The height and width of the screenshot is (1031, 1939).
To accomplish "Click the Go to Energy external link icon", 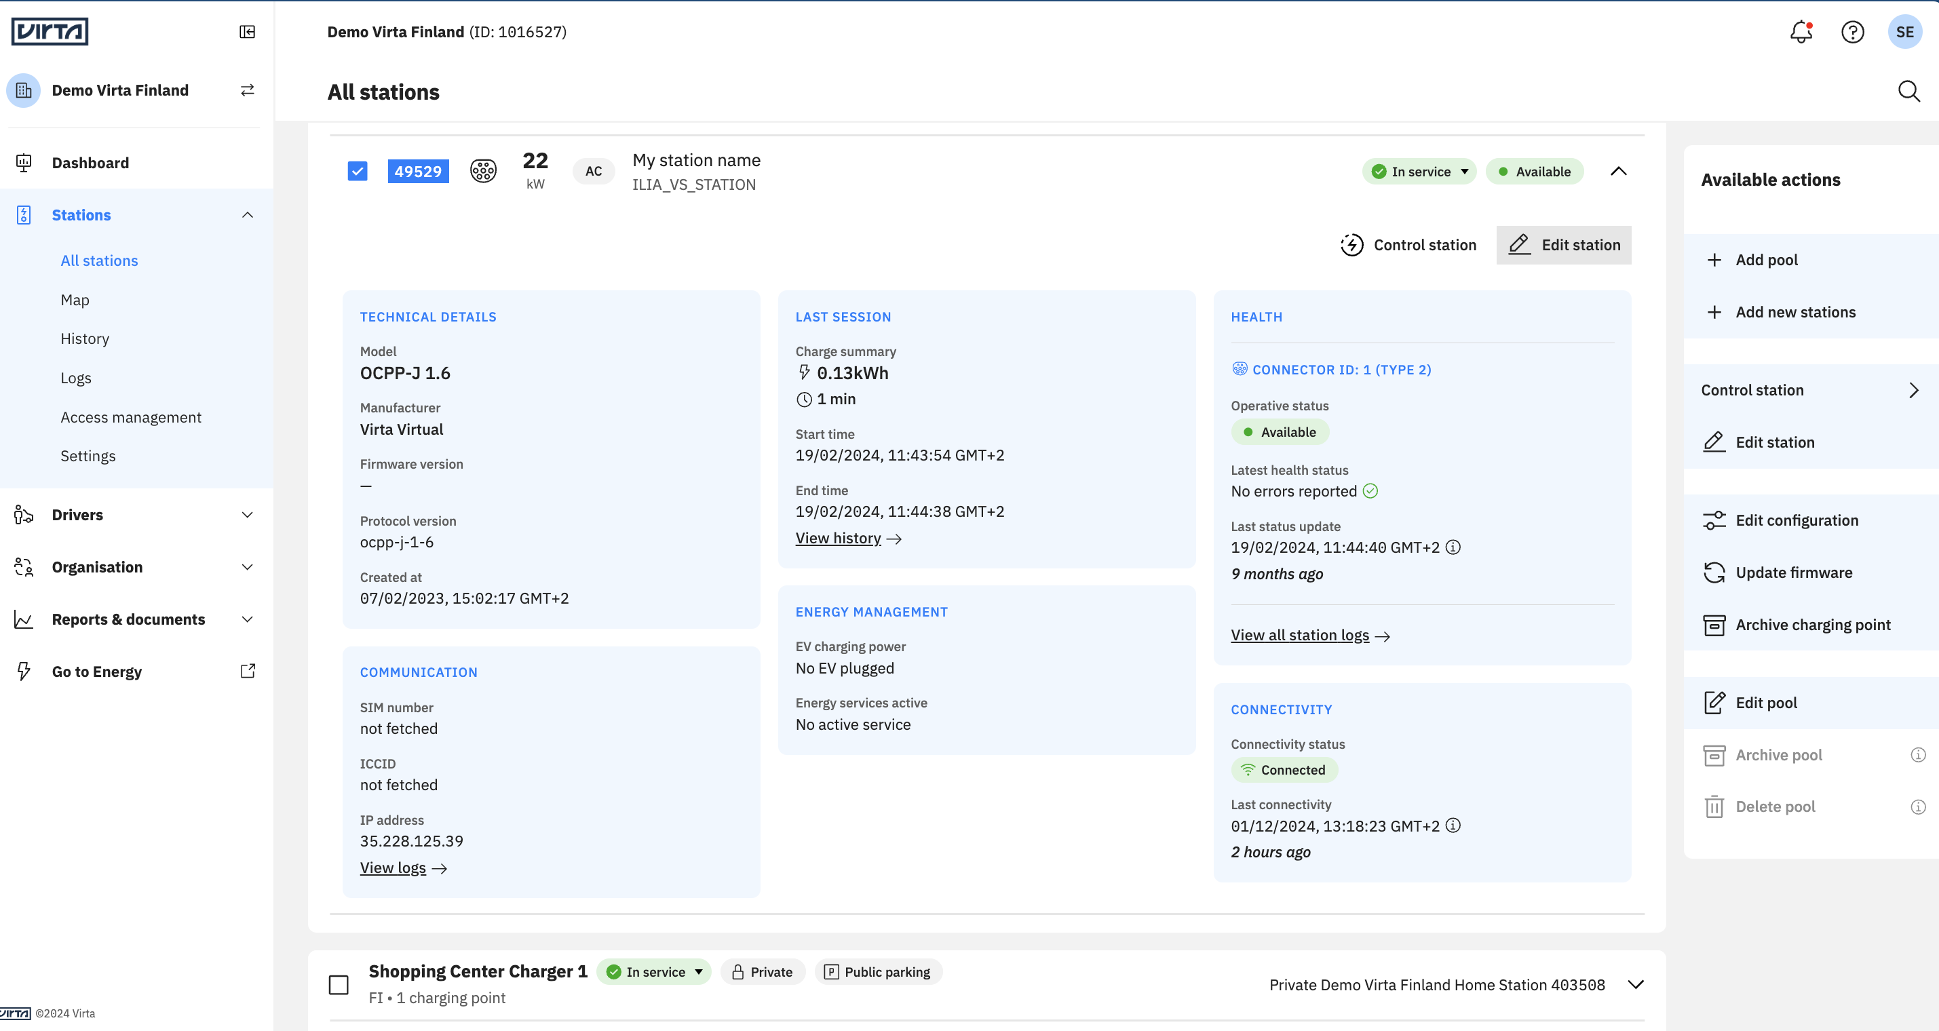I will coord(248,672).
